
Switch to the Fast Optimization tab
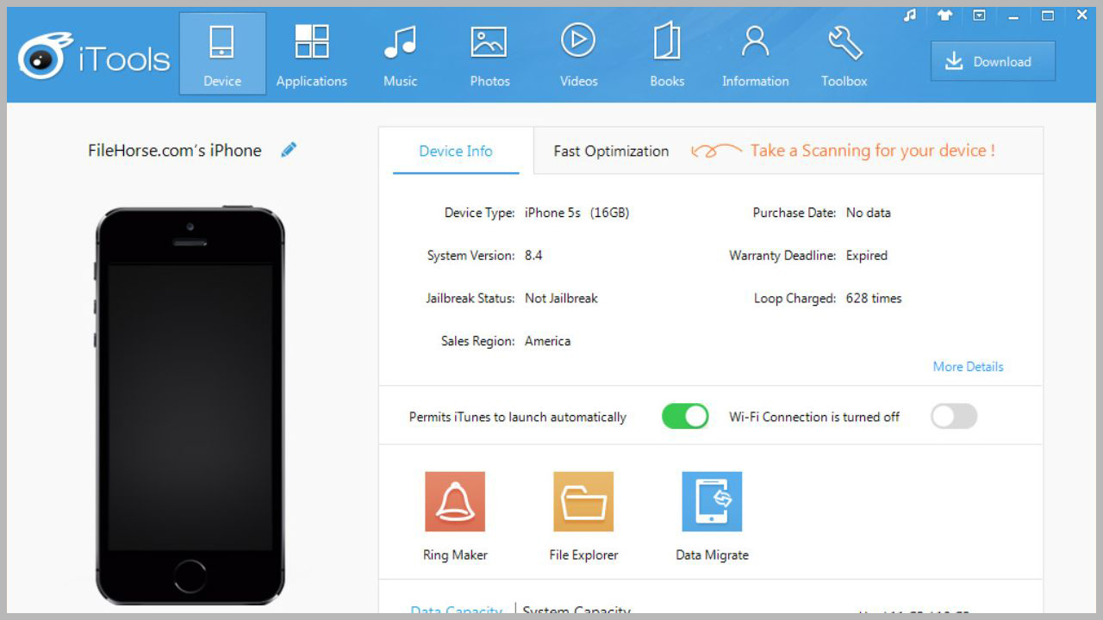click(611, 151)
